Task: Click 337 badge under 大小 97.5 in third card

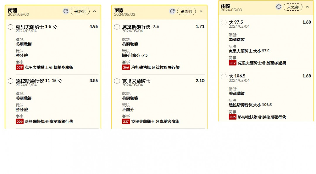Action: pyautogui.click(x=233, y=63)
